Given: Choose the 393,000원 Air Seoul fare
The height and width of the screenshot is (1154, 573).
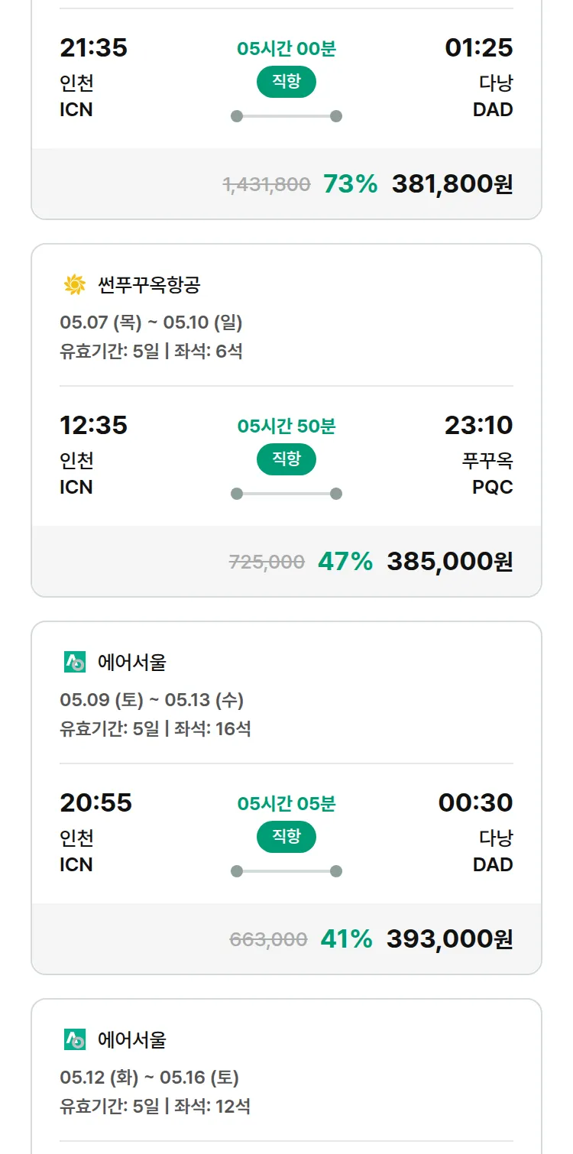Looking at the screenshot, I should (449, 939).
